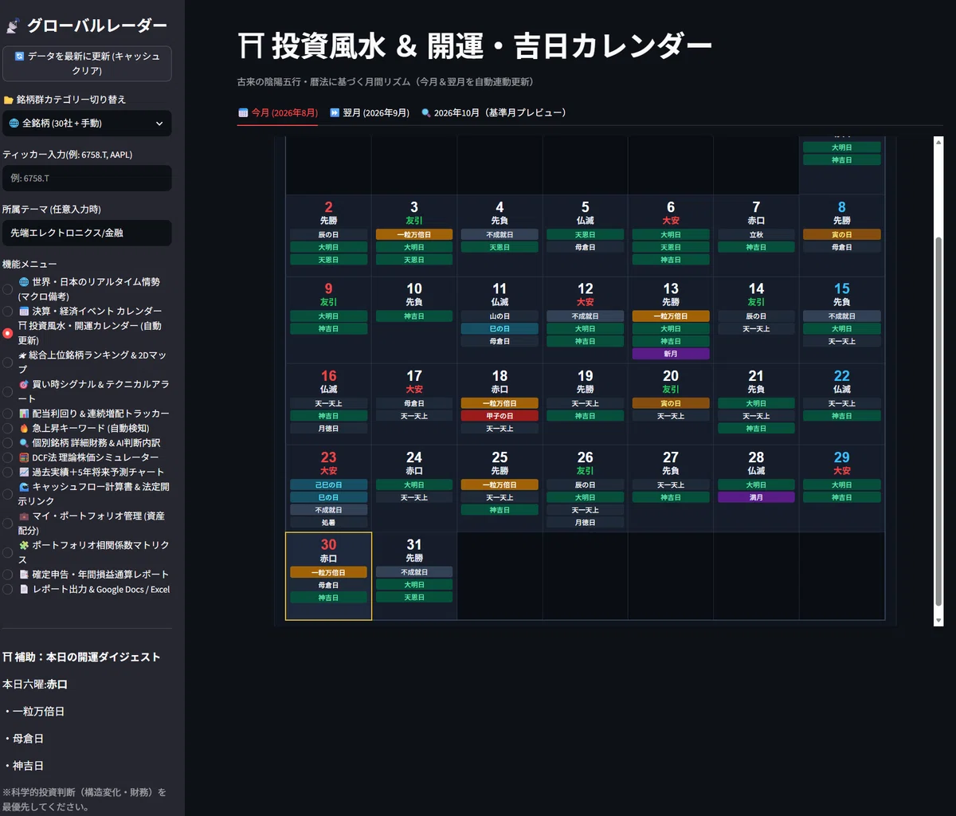Screen dimensions: 956x816
Task: Click the 不成就日 tag on day 31
Action: 414,572
